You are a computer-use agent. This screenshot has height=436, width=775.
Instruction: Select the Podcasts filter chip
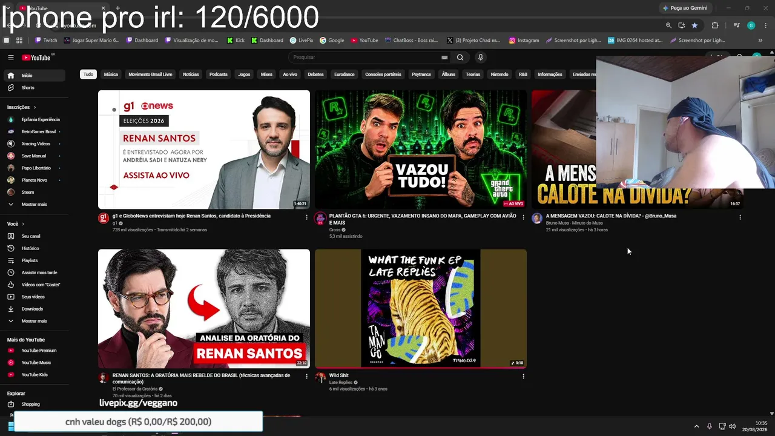[219, 74]
